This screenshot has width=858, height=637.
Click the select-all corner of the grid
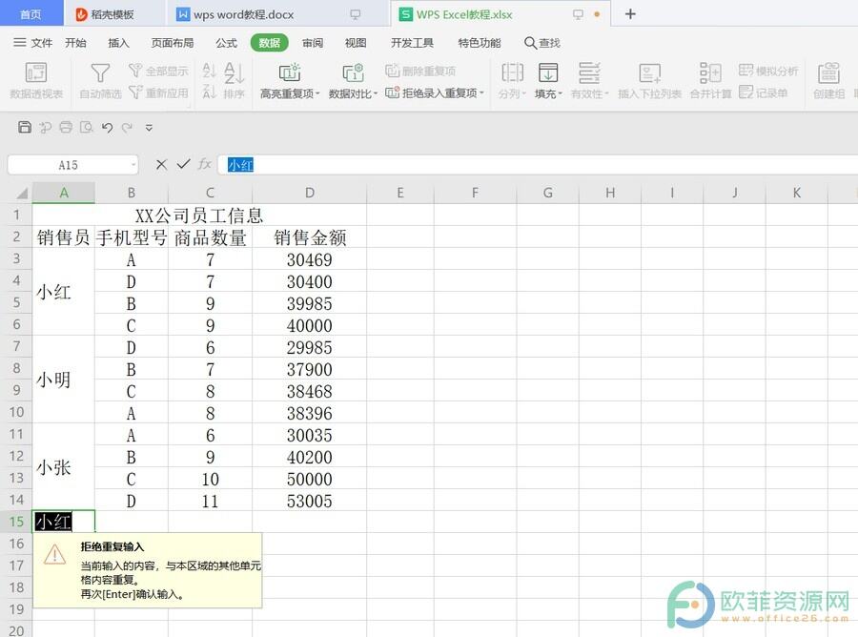21,193
